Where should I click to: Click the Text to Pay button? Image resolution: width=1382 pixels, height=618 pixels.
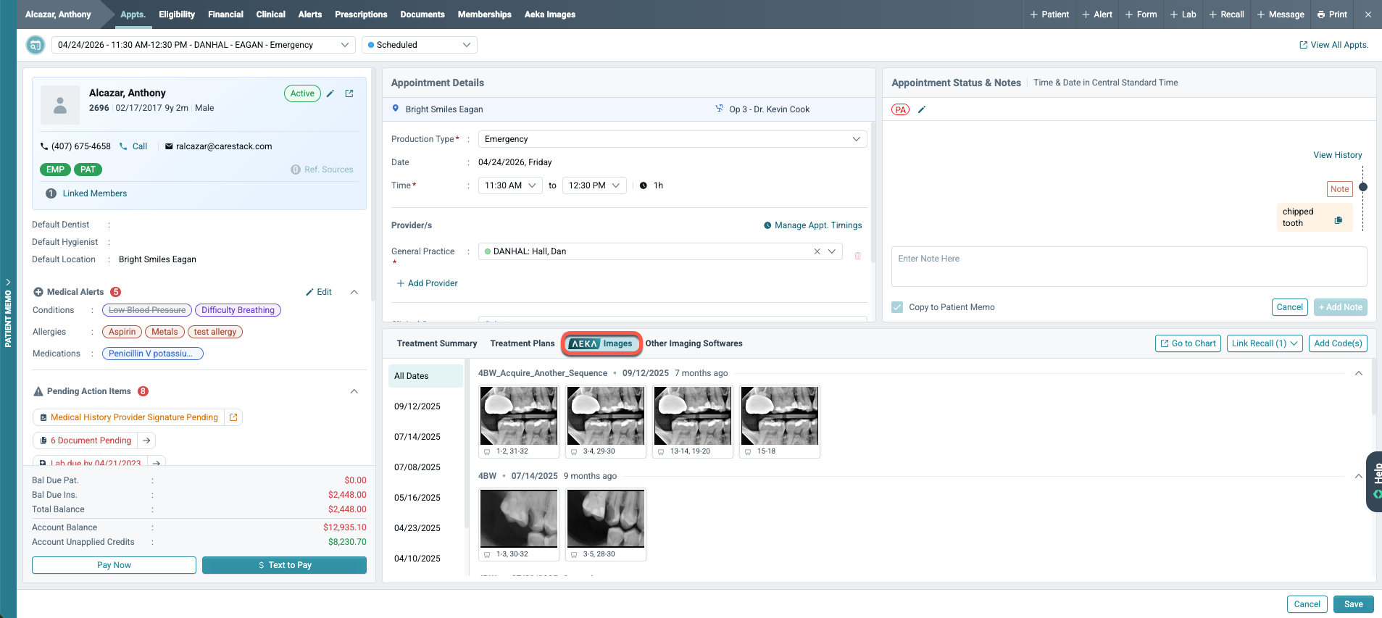[284, 565]
